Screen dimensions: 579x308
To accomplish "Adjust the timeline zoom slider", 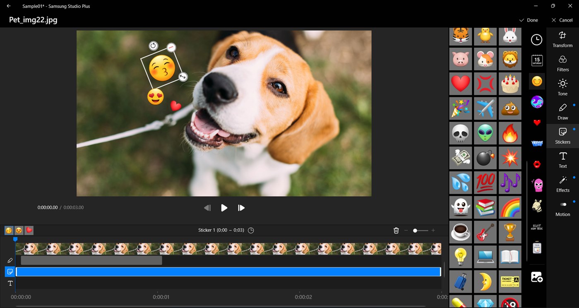I will tap(415, 231).
